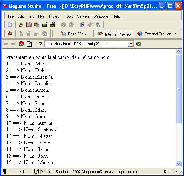Open the Project menu
The height and width of the screenshot is (176, 184).
pos(54,16)
